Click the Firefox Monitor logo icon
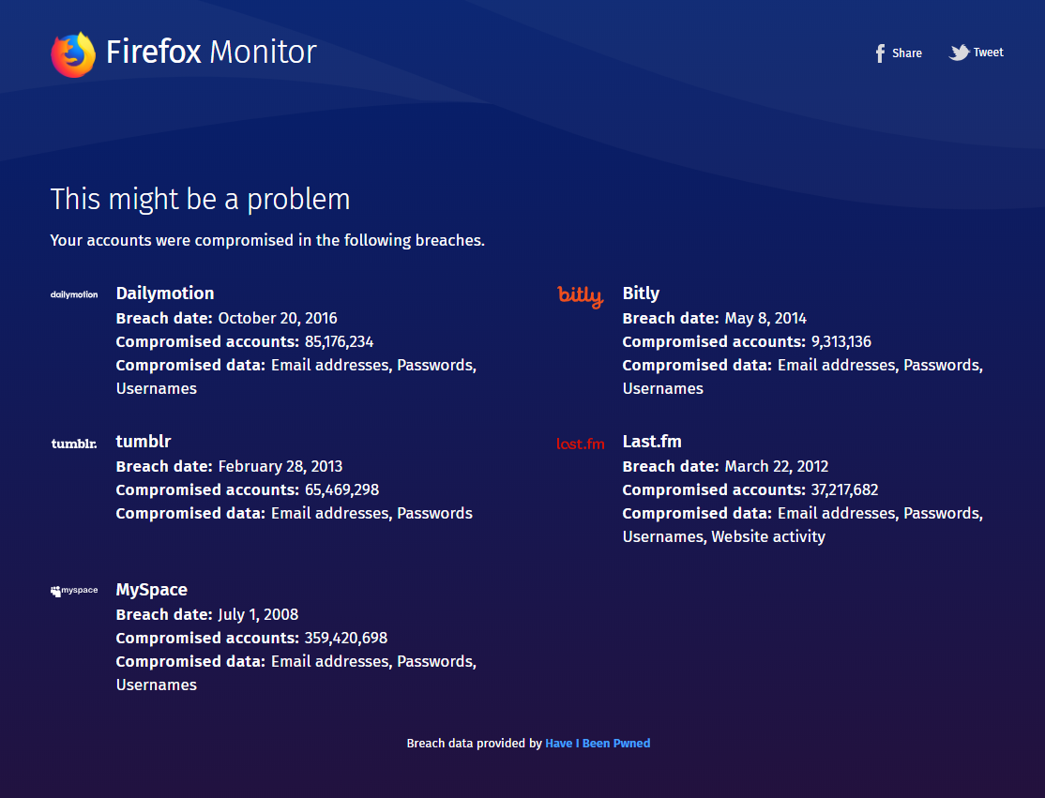 72,53
